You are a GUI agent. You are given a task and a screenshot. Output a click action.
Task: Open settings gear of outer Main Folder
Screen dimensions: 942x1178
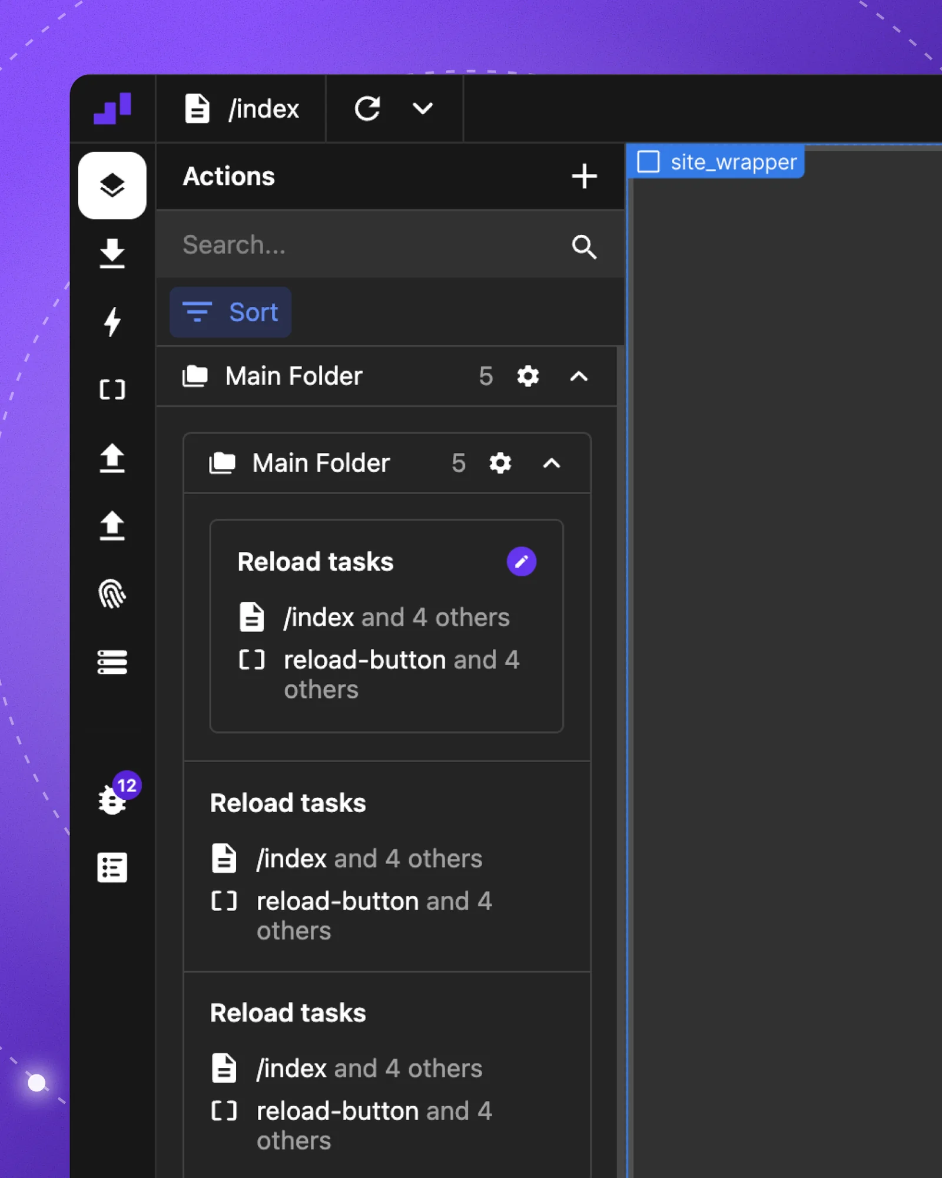point(528,376)
